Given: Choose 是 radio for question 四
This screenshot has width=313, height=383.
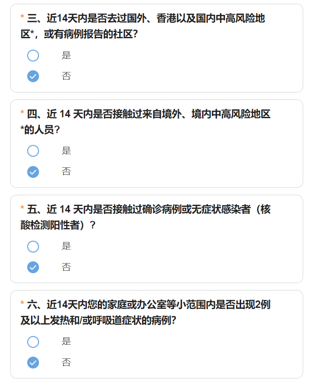Looking at the screenshot, I should (x=33, y=151).
